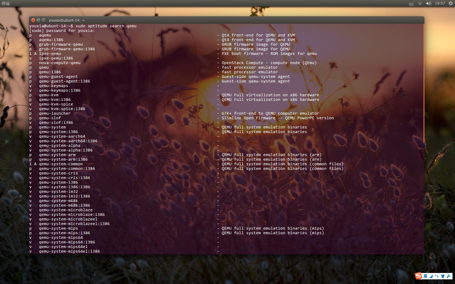Click the grub-firmware-qemu package name
Image resolution: width=455 pixels, height=284 pixels.
tap(61, 44)
